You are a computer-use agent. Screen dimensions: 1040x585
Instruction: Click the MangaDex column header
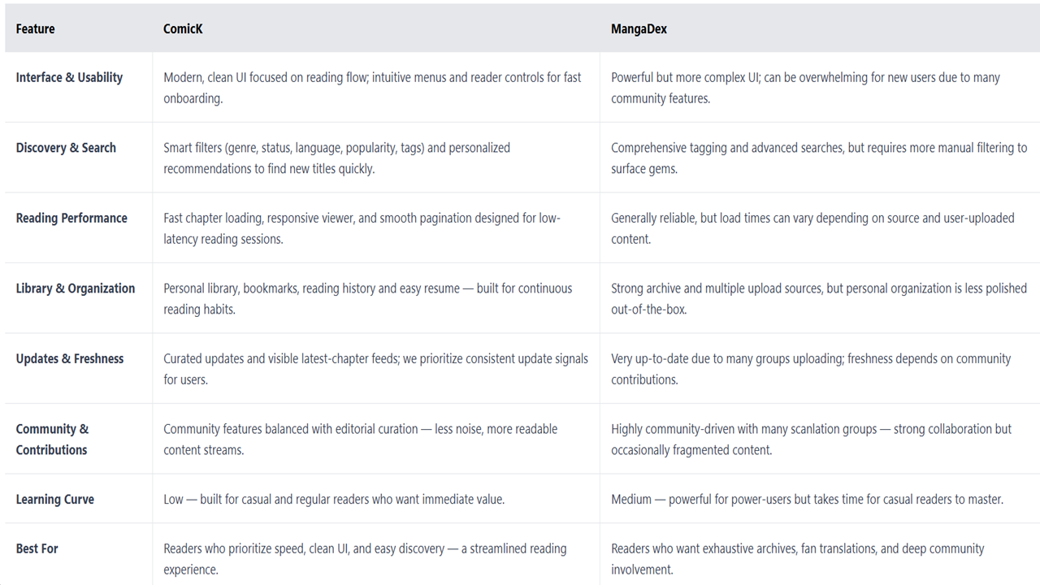click(639, 29)
